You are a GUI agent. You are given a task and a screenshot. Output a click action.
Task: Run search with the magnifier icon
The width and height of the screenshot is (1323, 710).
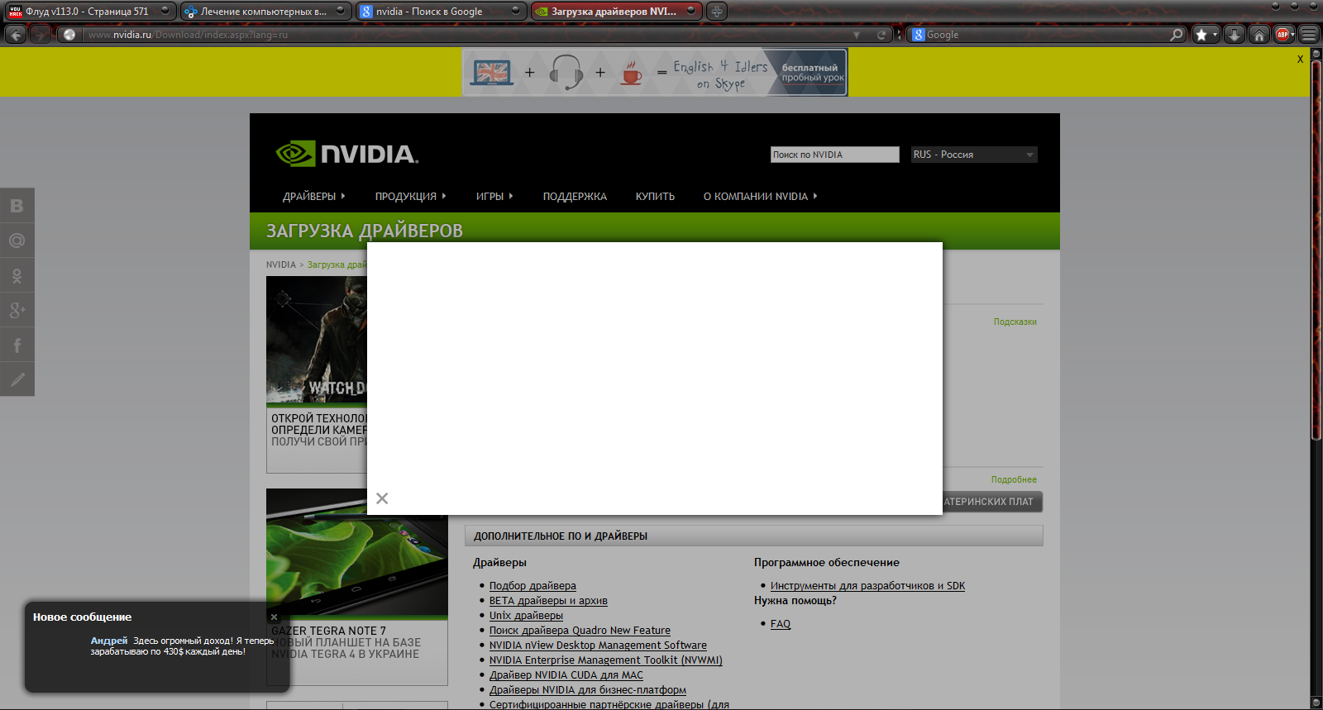1177,35
